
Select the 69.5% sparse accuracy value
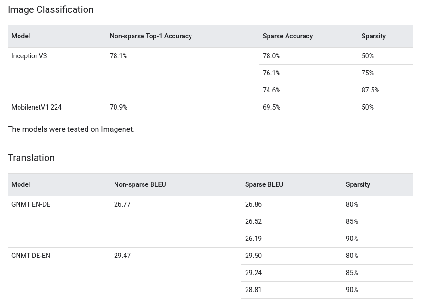[272, 107]
